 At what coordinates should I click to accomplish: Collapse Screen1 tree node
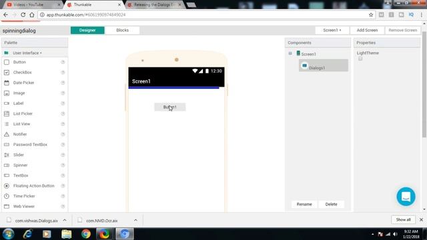(290, 53)
